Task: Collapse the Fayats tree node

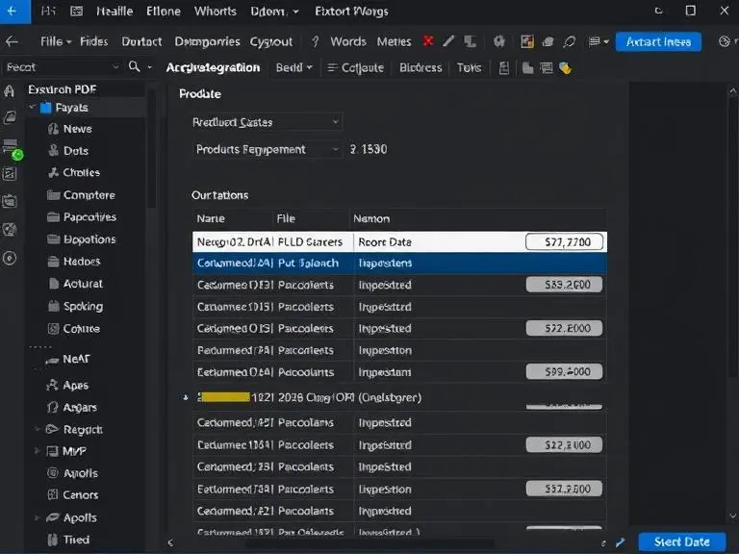Action: (32, 108)
